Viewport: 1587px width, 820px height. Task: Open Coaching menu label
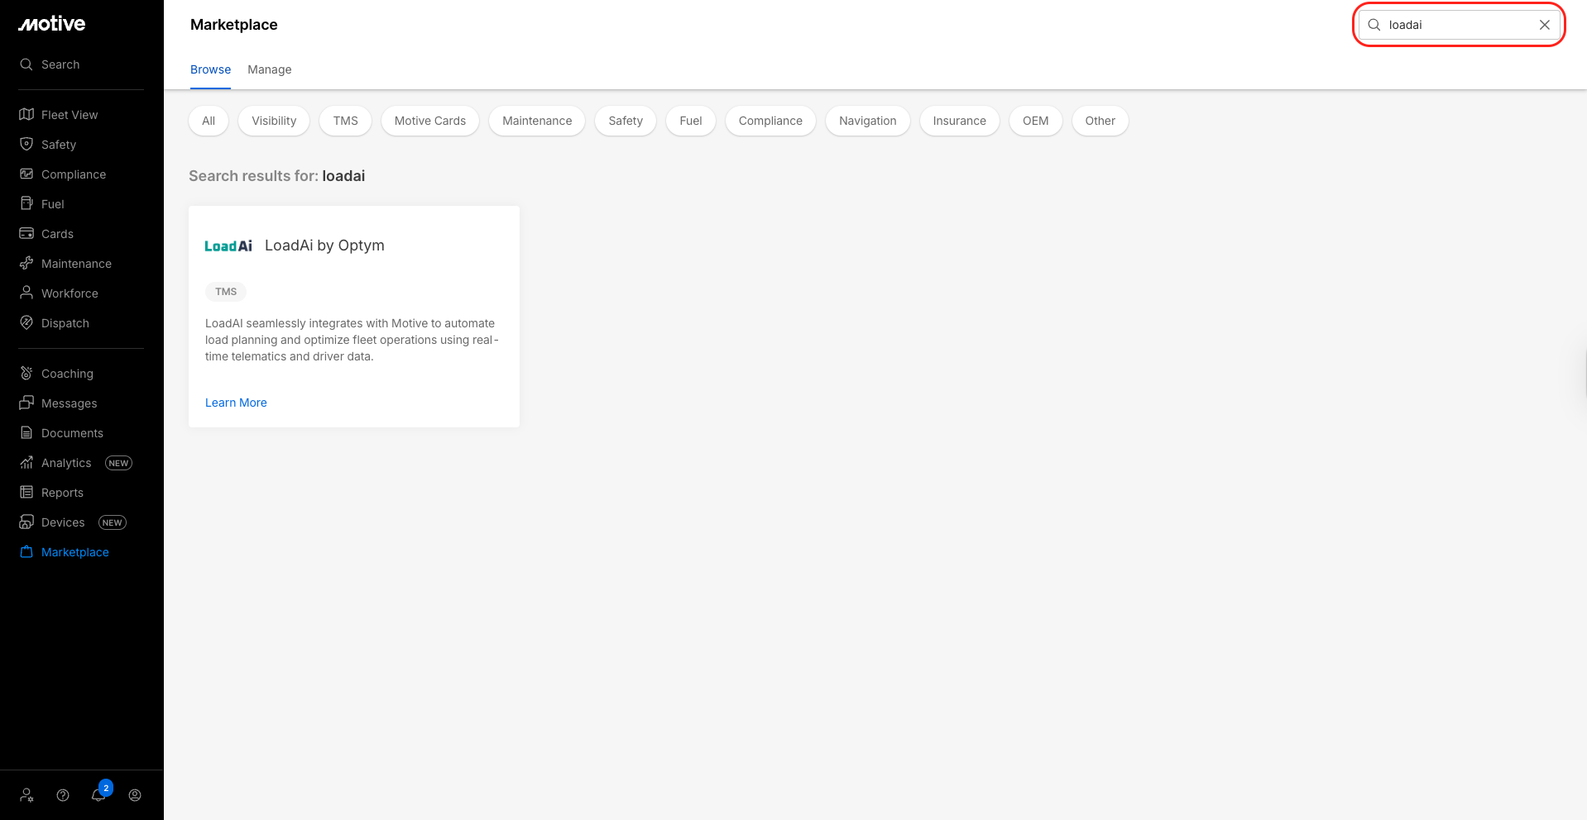point(67,374)
